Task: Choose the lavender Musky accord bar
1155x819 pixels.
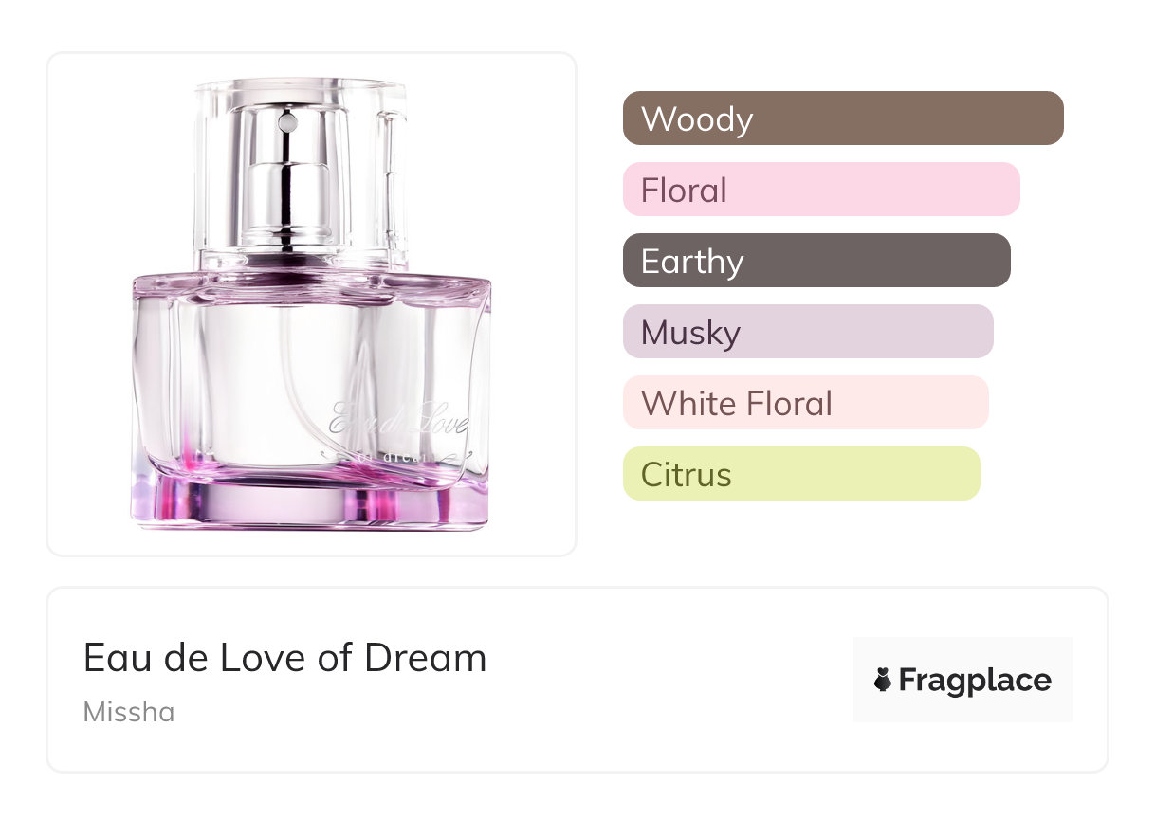Action: tap(808, 332)
